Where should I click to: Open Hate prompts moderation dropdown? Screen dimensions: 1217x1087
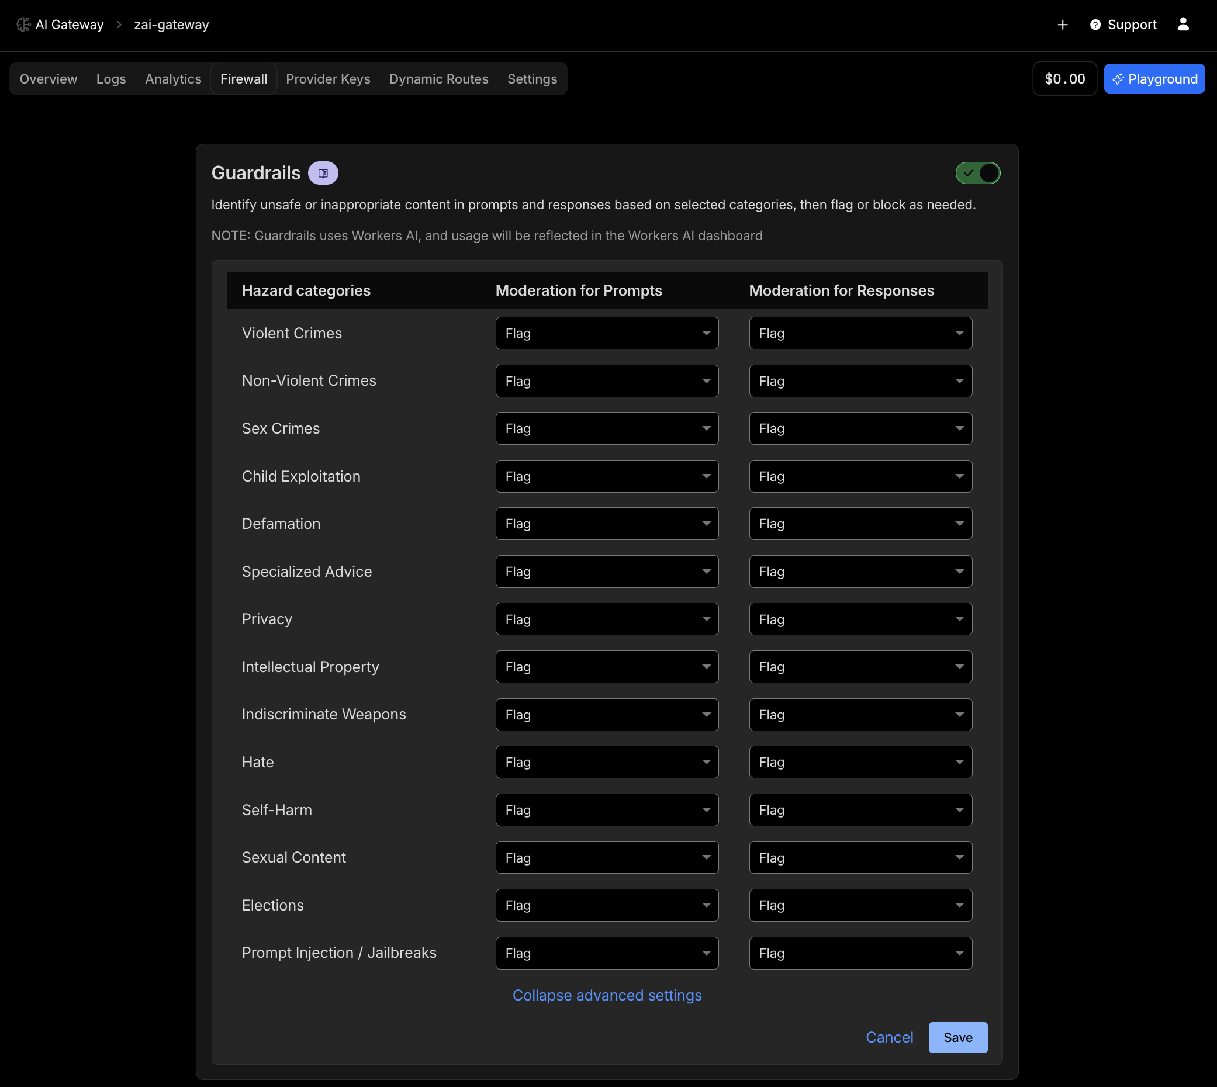tap(607, 762)
